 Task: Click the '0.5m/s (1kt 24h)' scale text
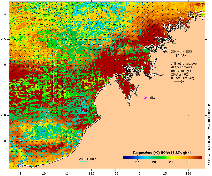pyautogui.click(x=183, y=78)
